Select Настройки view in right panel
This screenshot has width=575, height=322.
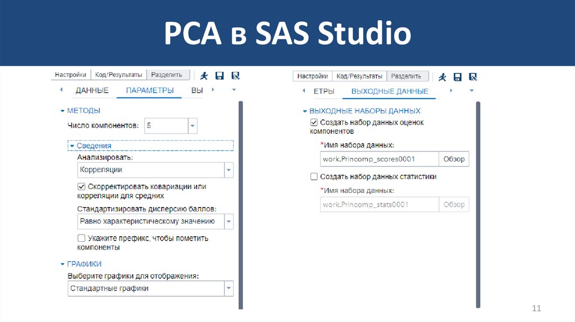[312, 76]
